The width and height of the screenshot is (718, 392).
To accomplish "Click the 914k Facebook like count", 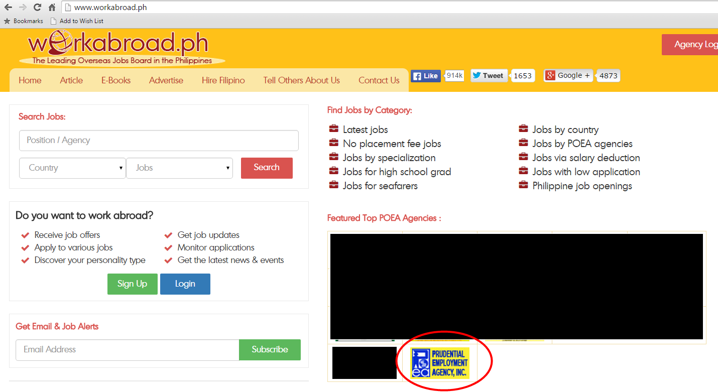I will 454,76.
